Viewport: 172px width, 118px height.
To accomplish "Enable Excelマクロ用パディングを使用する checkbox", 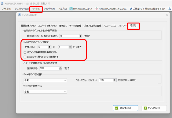I will 25,57.
